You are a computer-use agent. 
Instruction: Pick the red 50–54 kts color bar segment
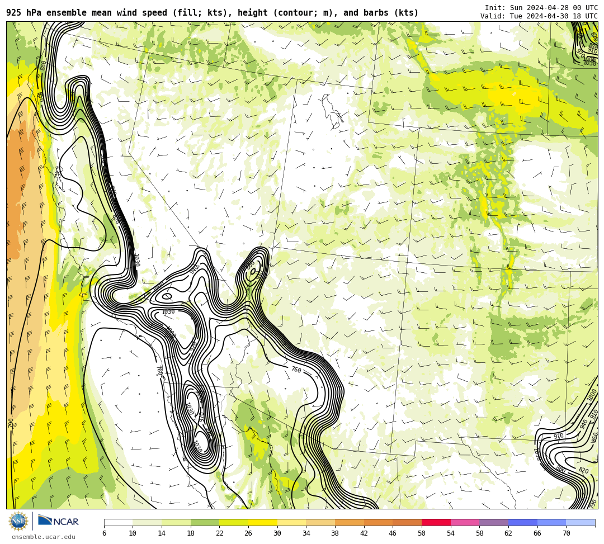[436, 522]
